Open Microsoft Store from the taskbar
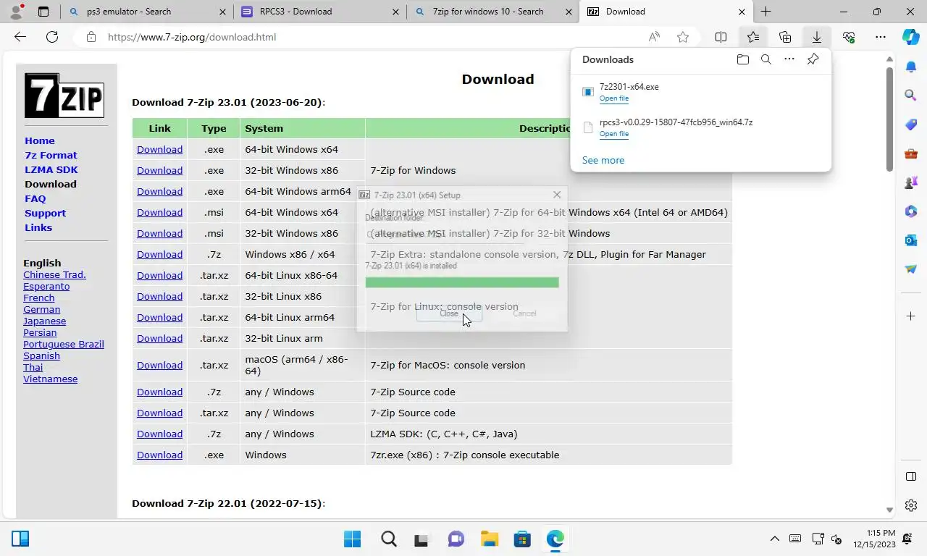The width and height of the screenshot is (927, 556). coord(522,539)
